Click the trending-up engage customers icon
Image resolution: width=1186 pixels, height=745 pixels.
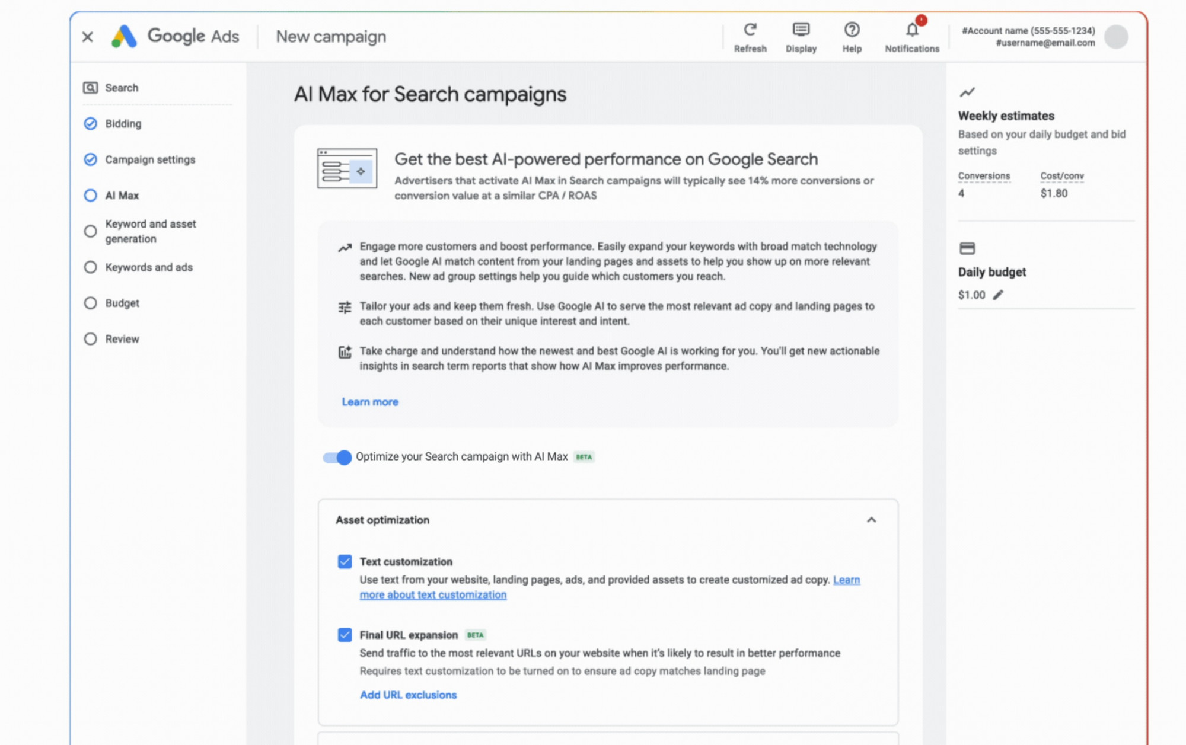click(345, 248)
